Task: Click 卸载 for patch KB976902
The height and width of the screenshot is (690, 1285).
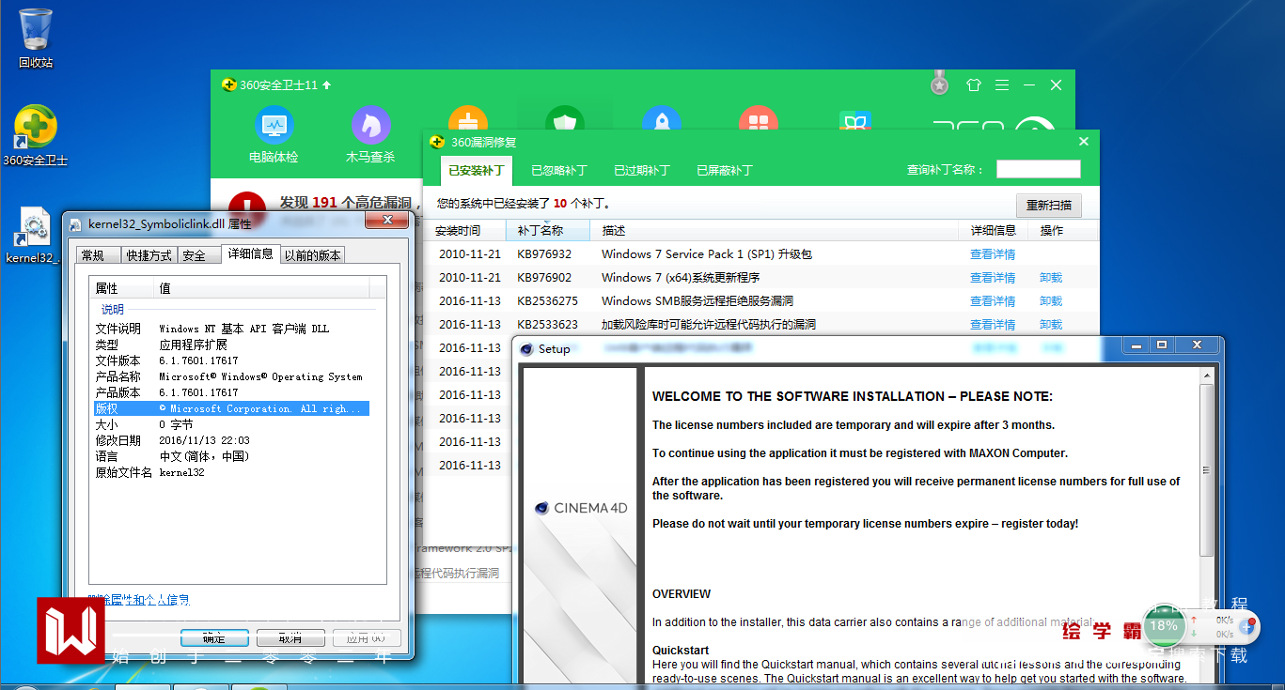Action: pos(1051,278)
